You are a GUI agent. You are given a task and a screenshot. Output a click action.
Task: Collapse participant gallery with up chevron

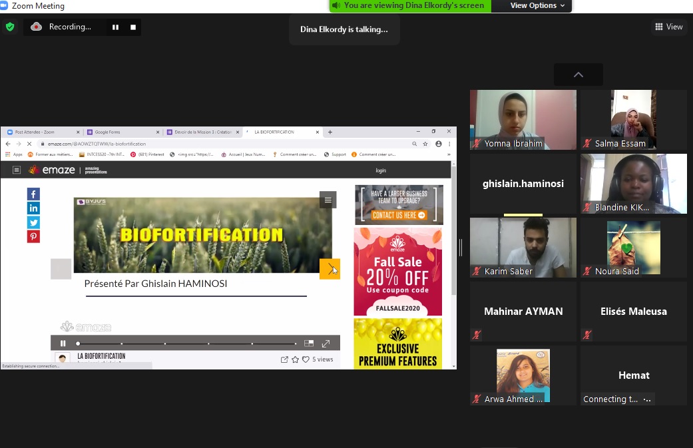pos(578,75)
